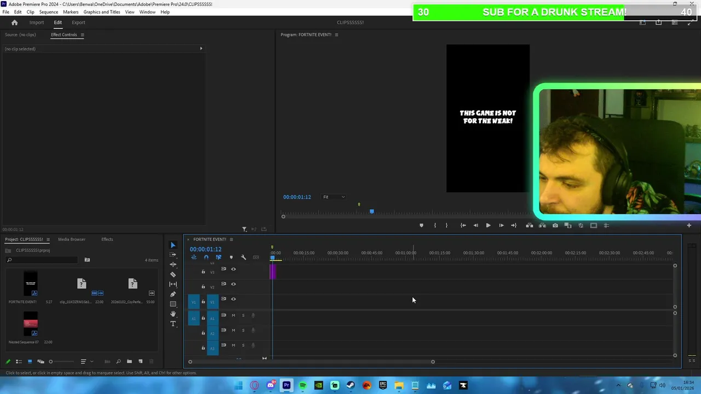The image size is (701, 394).
Task: Open Effect Controls panel menu
Action: pyautogui.click(x=82, y=34)
